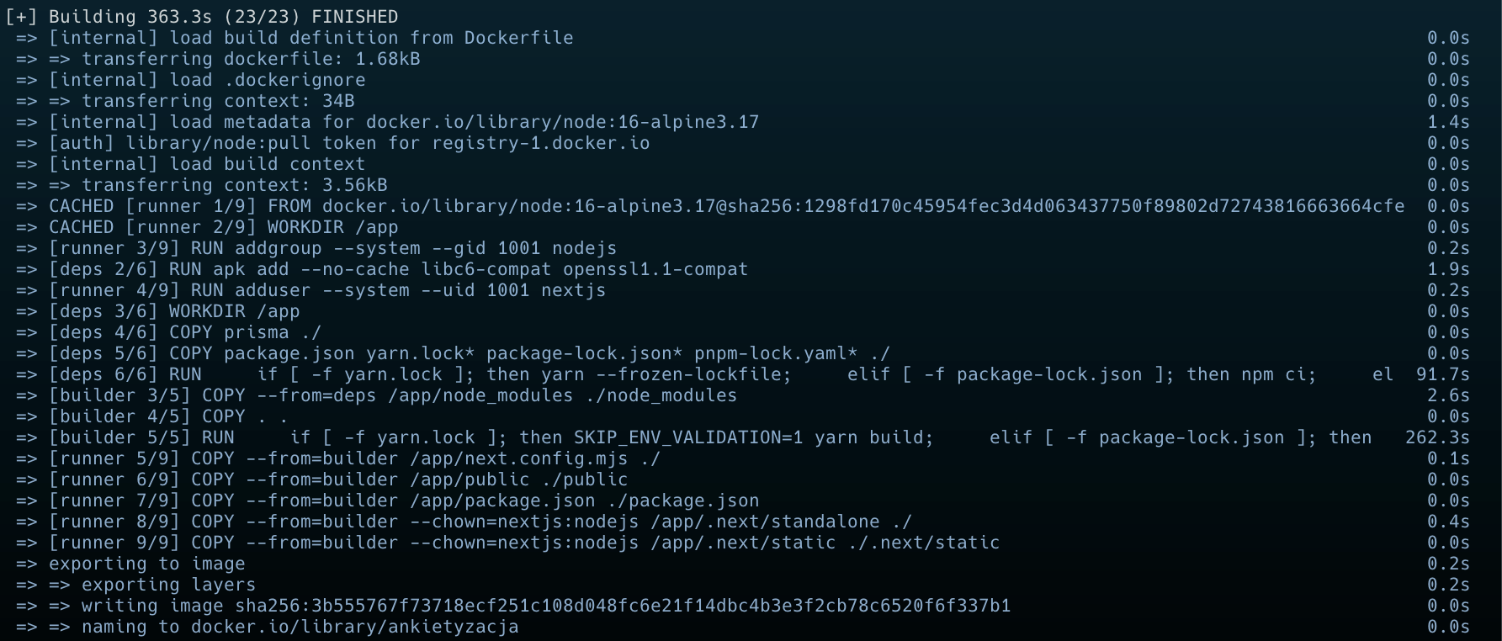Click the "transferring context: 3.56kB" text

(x=234, y=185)
